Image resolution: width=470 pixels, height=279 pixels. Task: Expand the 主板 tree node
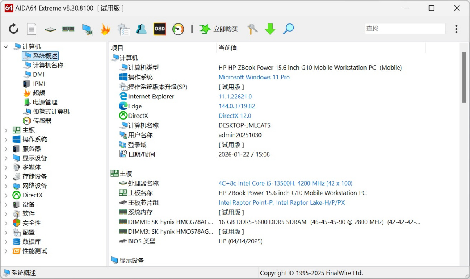pyautogui.click(x=5, y=130)
